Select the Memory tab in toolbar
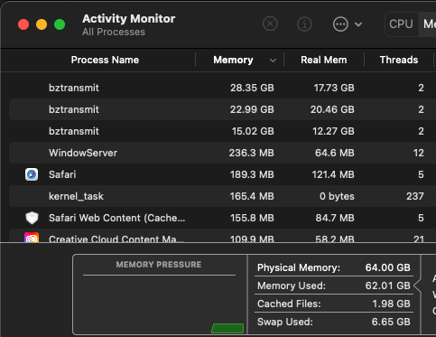 coord(429,24)
